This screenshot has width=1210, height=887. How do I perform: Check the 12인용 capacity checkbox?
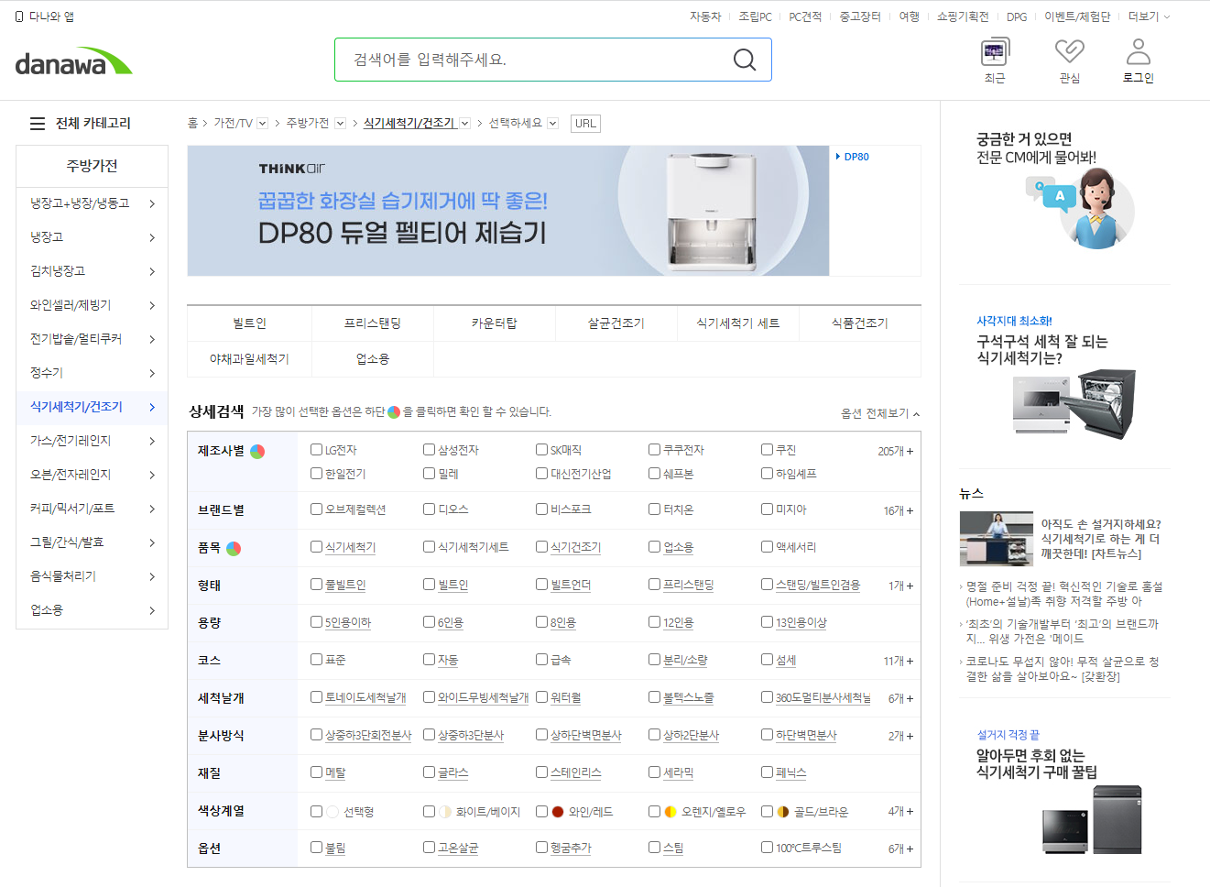[654, 622]
